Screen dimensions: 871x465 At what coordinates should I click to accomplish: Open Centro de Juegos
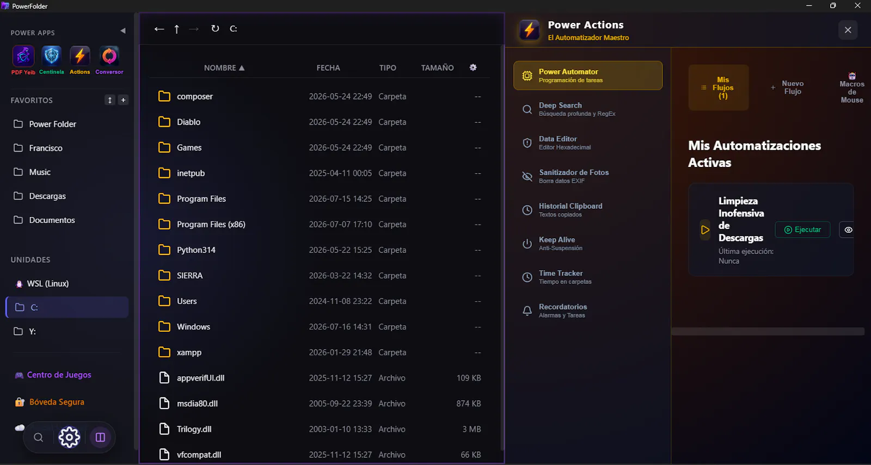(53, 375)
